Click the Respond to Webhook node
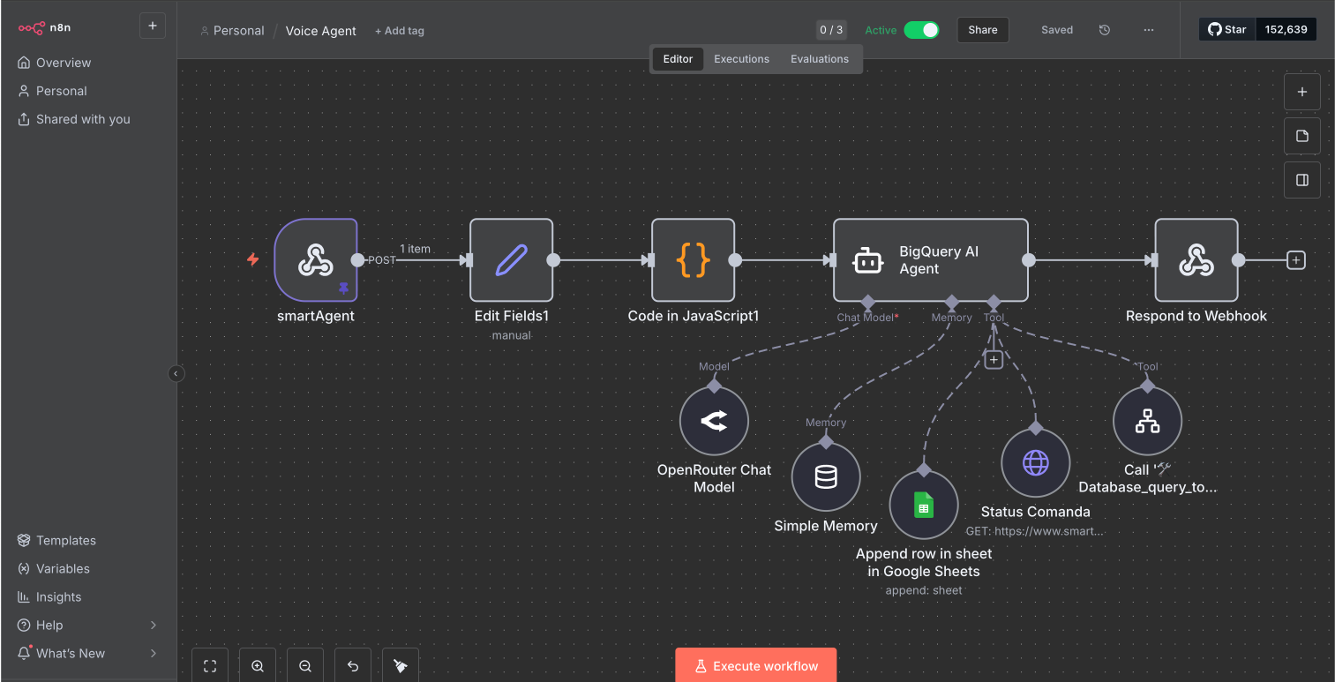 pyautogui.click(x=1196, y=260)
